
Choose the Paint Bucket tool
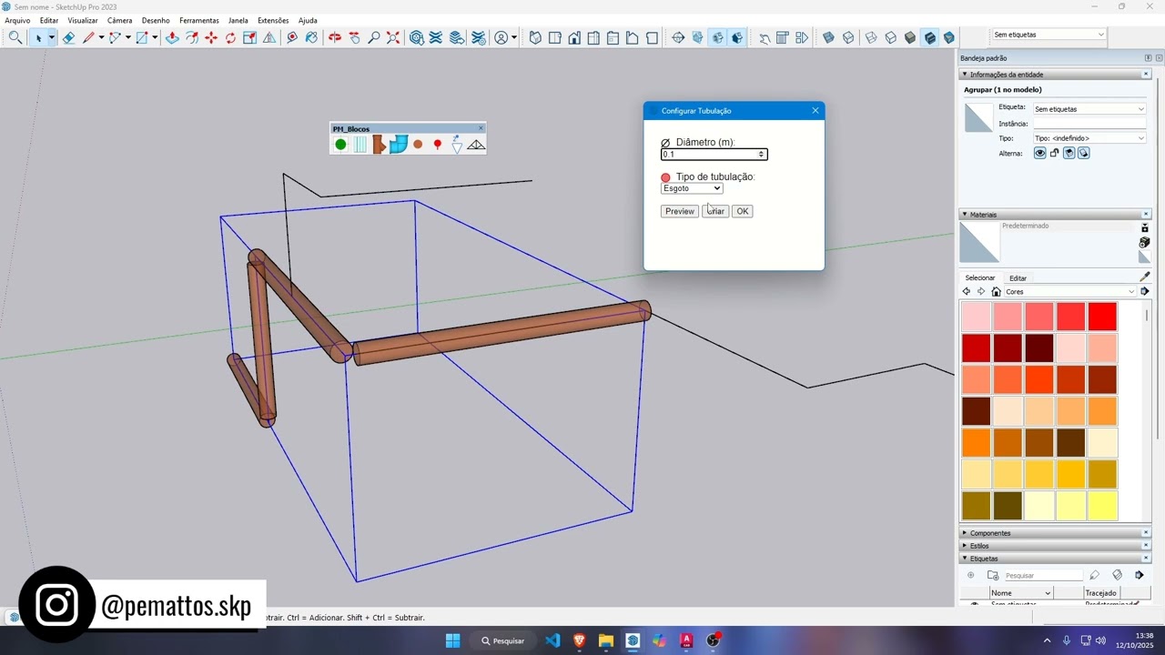tap(311, 37)
